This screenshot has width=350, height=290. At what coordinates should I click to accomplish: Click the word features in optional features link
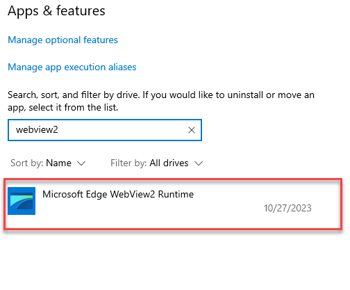101,40
